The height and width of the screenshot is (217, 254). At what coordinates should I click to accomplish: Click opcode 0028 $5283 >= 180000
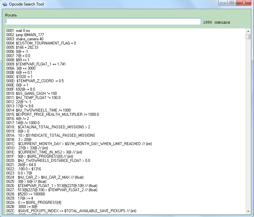coord(27,194)
